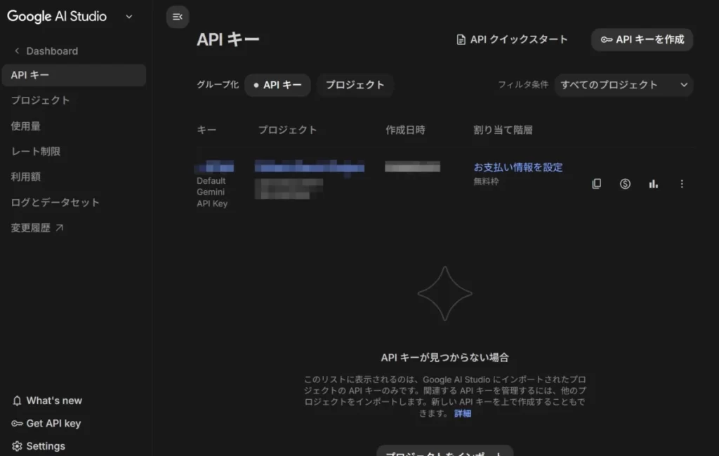Copy the API key to clipboard

pos(596,183)
